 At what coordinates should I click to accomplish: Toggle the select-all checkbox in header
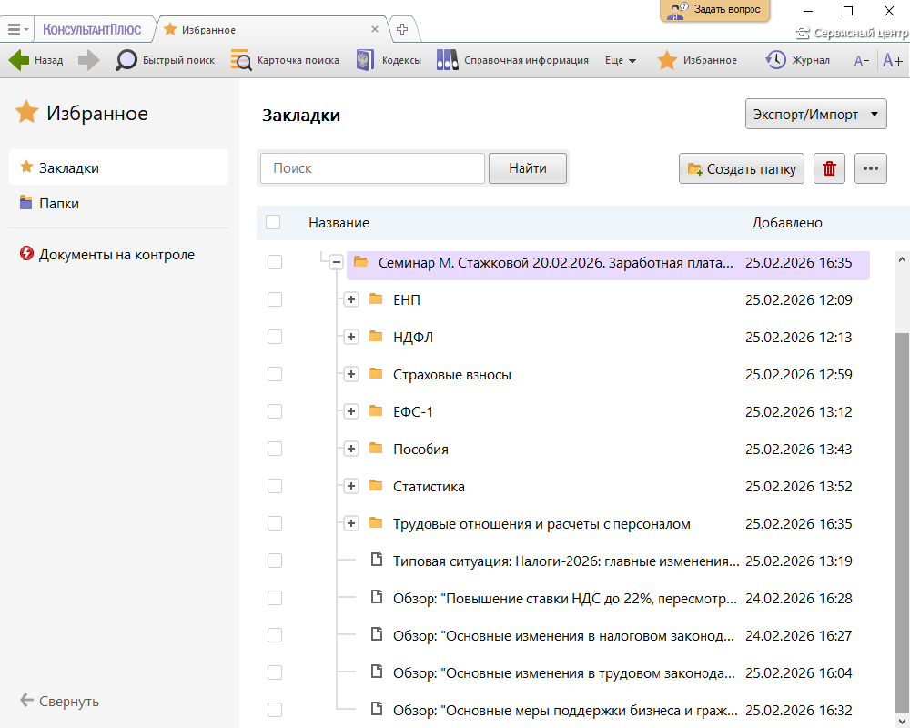click(x=273, y=222)
